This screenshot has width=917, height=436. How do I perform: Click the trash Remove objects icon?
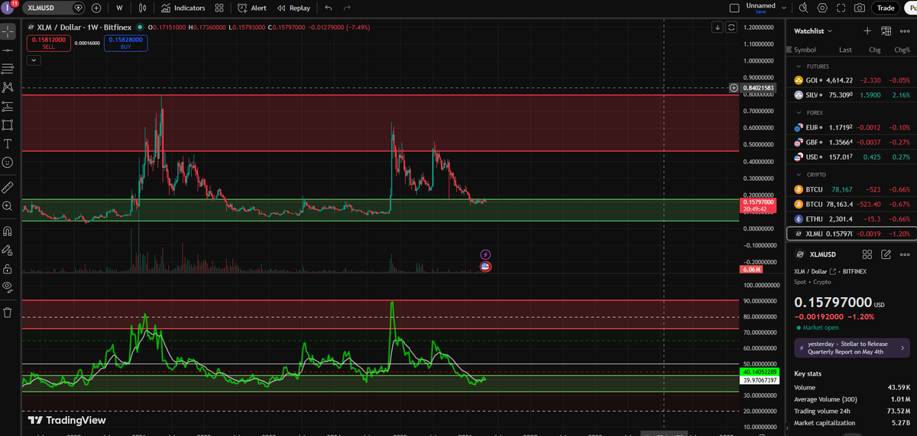click(8, 312)
